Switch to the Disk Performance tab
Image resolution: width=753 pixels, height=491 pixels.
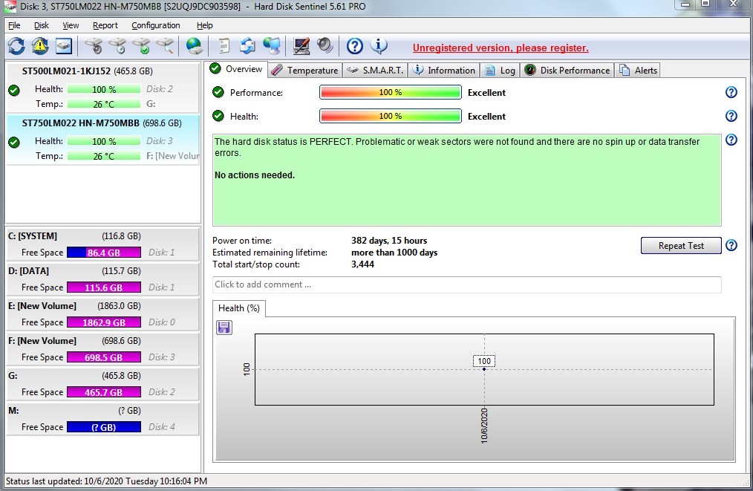coord(567,71)
